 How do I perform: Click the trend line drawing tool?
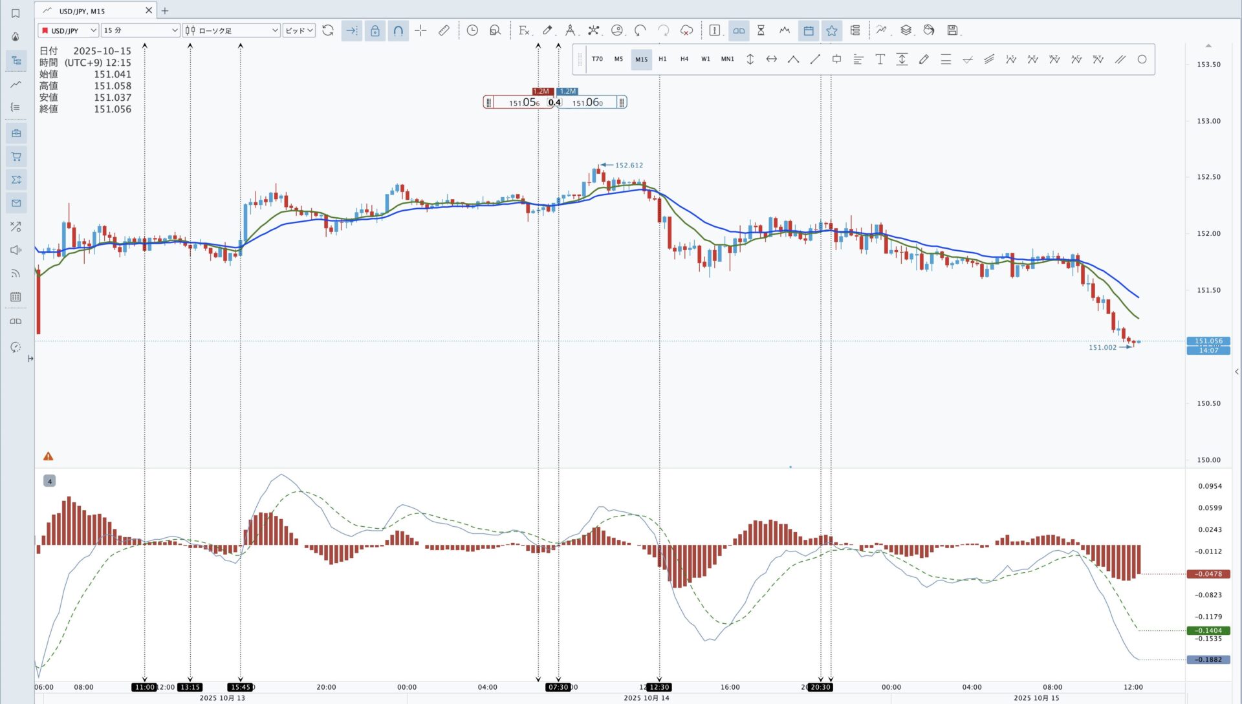click(x=815, y=59)
